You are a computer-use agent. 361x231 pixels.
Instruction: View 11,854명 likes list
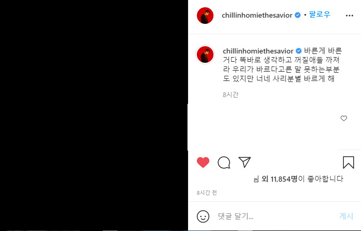click(x=284, y=179)
